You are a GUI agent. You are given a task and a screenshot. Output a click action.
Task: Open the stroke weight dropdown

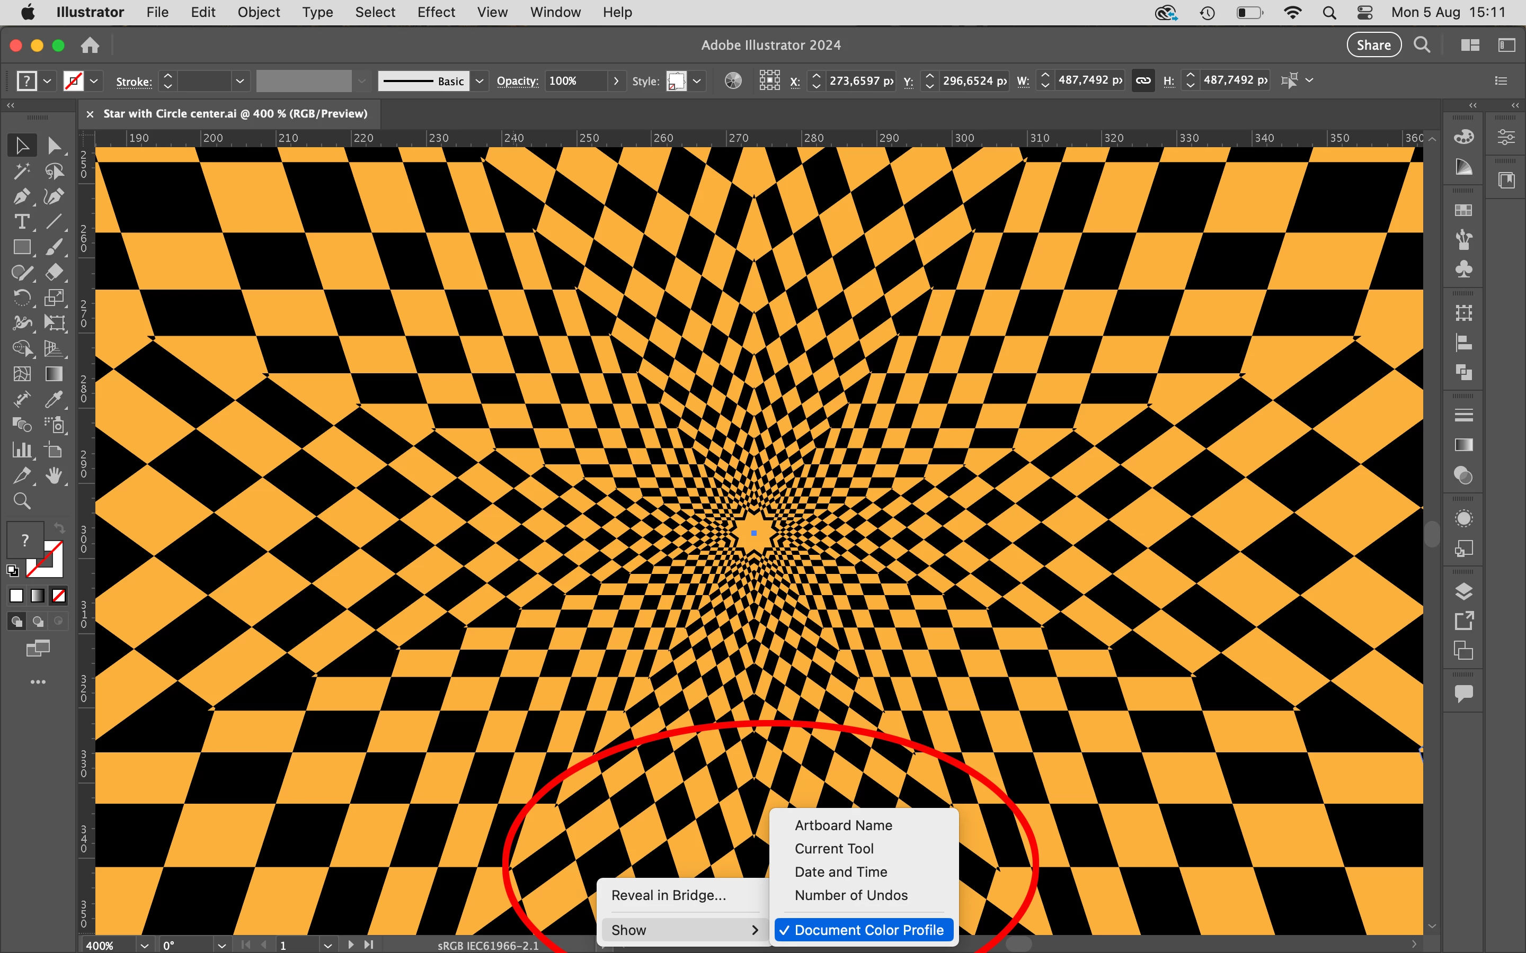pos(239,80)
